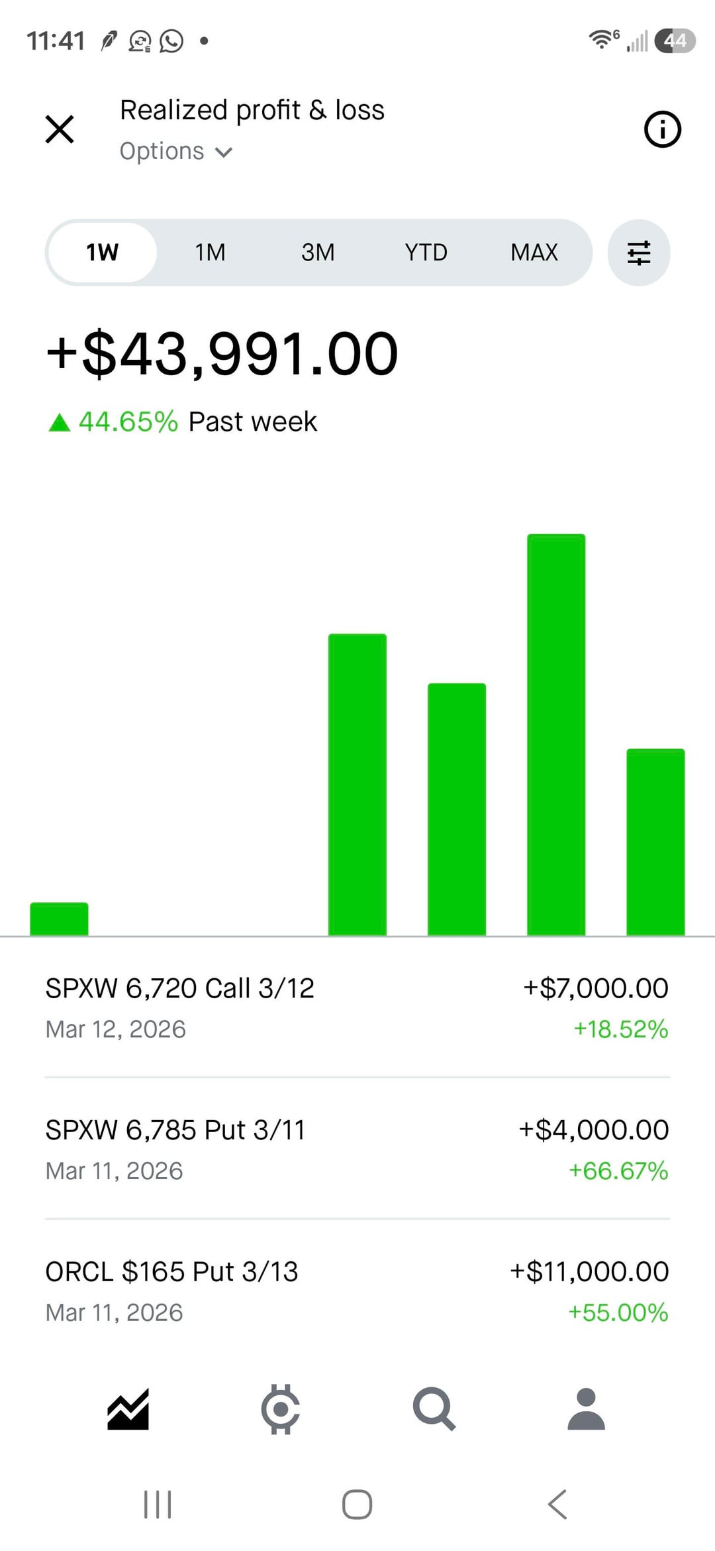Open the account profile icon

tap(587, 1408)
